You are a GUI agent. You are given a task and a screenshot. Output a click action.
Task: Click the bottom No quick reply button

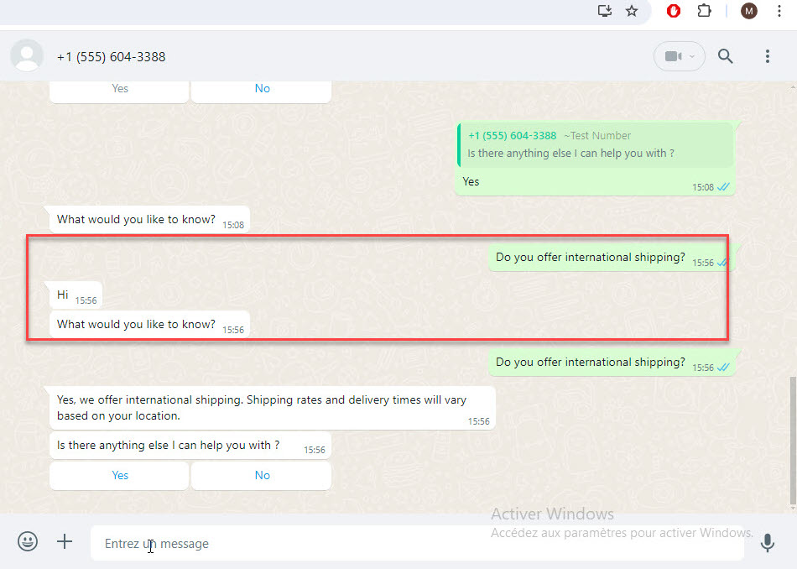(262, 476)
